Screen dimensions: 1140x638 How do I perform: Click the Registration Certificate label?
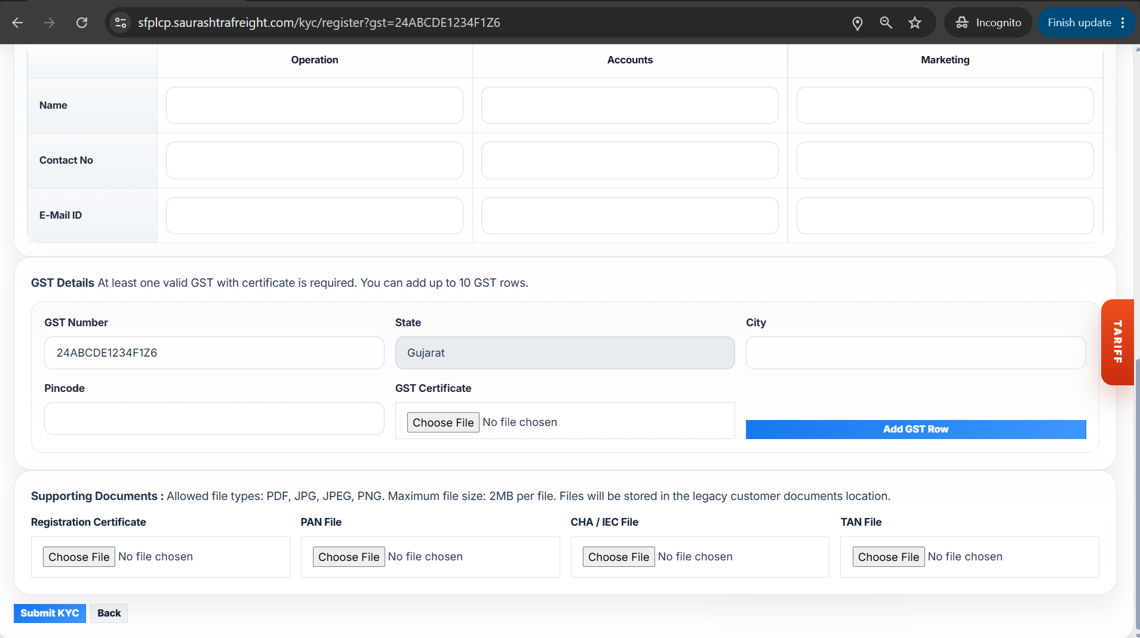coord(88,522)
